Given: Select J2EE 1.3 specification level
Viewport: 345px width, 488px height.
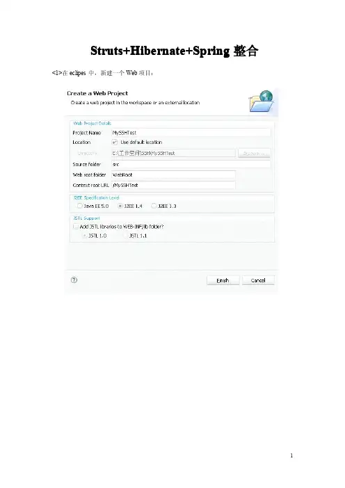Looking at the screenshot, I should (154, 206).
